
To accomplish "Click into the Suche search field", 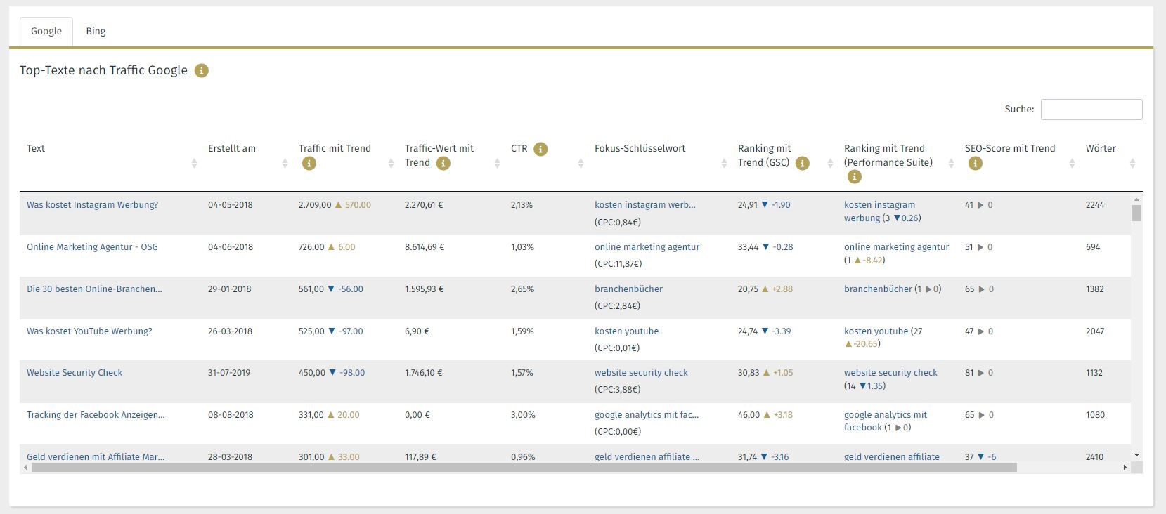I will pyautogui.click(x=1091, y=110).
